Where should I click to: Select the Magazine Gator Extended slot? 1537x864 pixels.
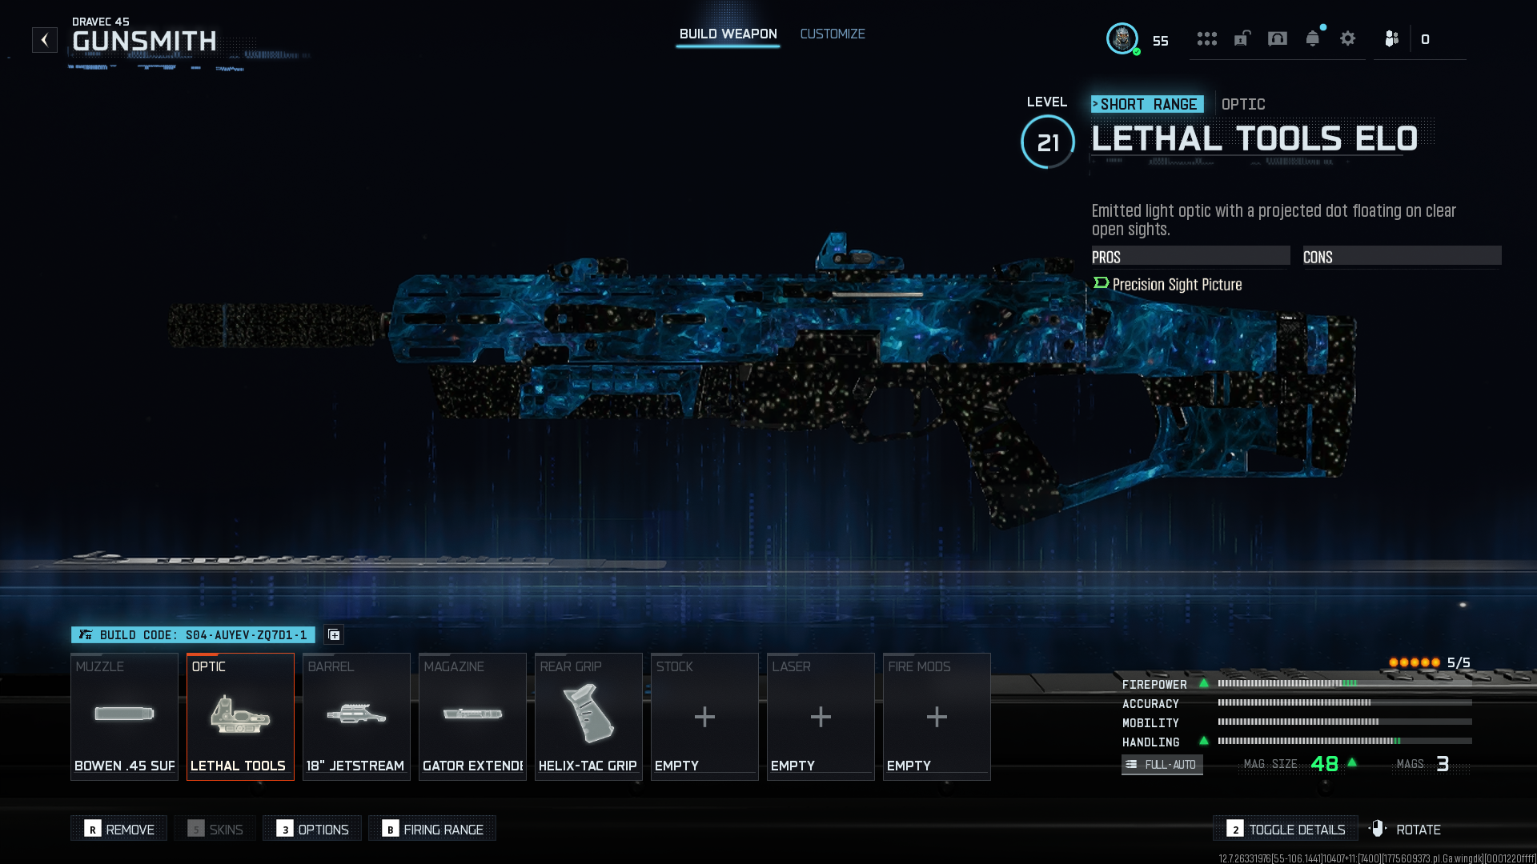472,716
